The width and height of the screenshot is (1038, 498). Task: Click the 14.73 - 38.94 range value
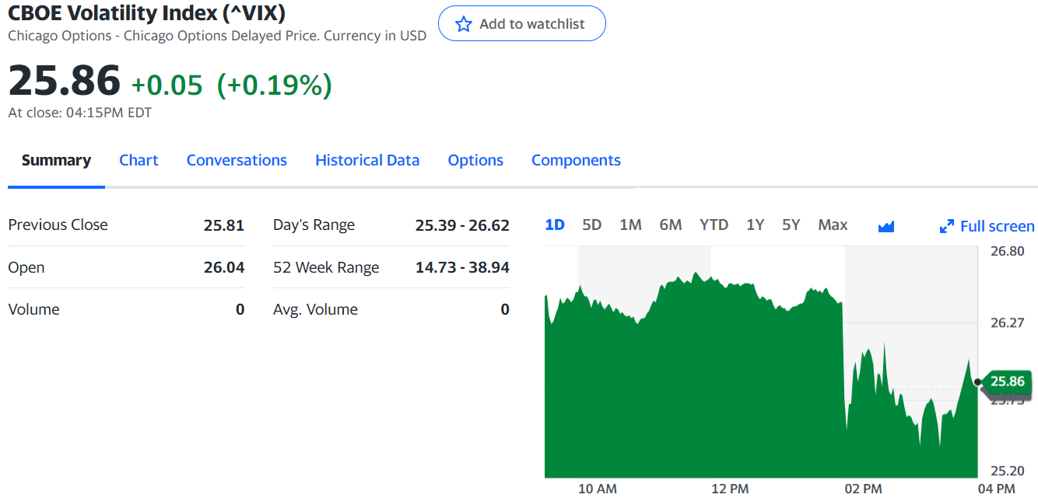[x=462, y=267]
